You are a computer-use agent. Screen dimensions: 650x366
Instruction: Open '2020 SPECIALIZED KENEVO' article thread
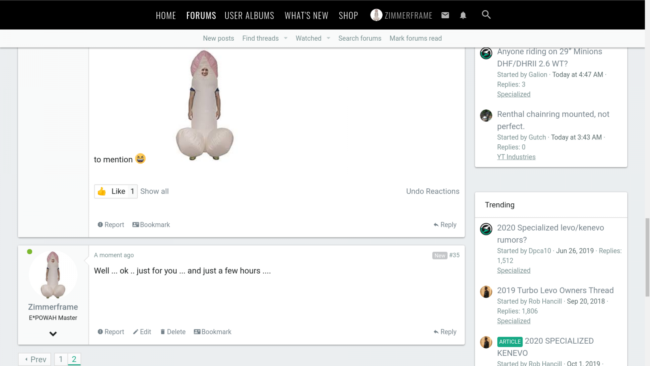546,347
